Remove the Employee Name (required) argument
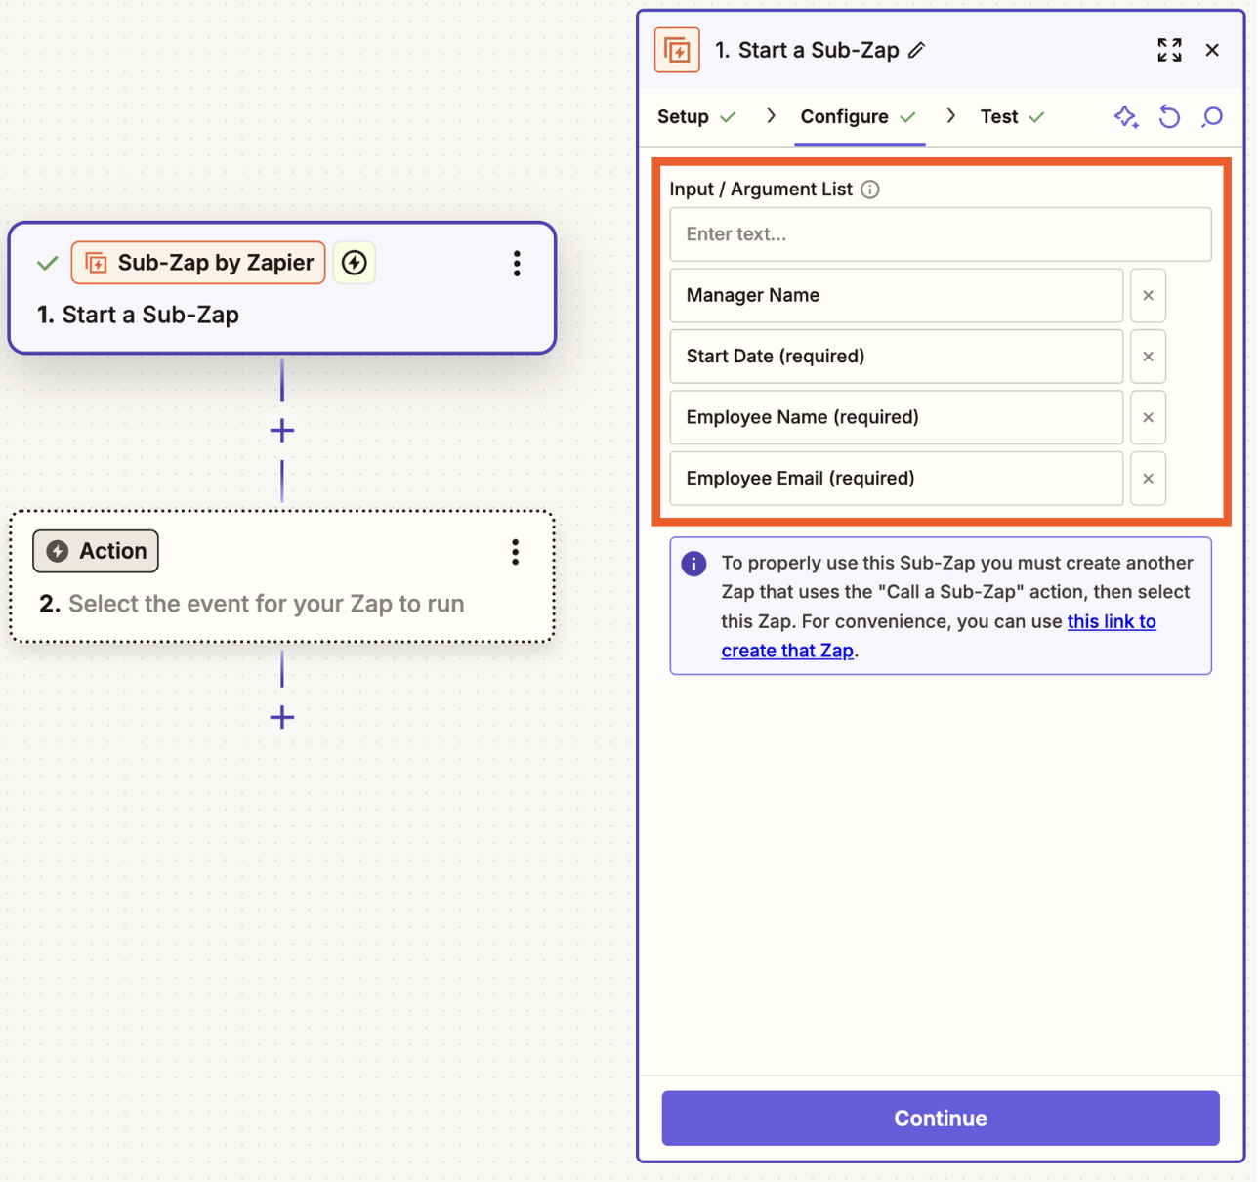 (1148, 417)
